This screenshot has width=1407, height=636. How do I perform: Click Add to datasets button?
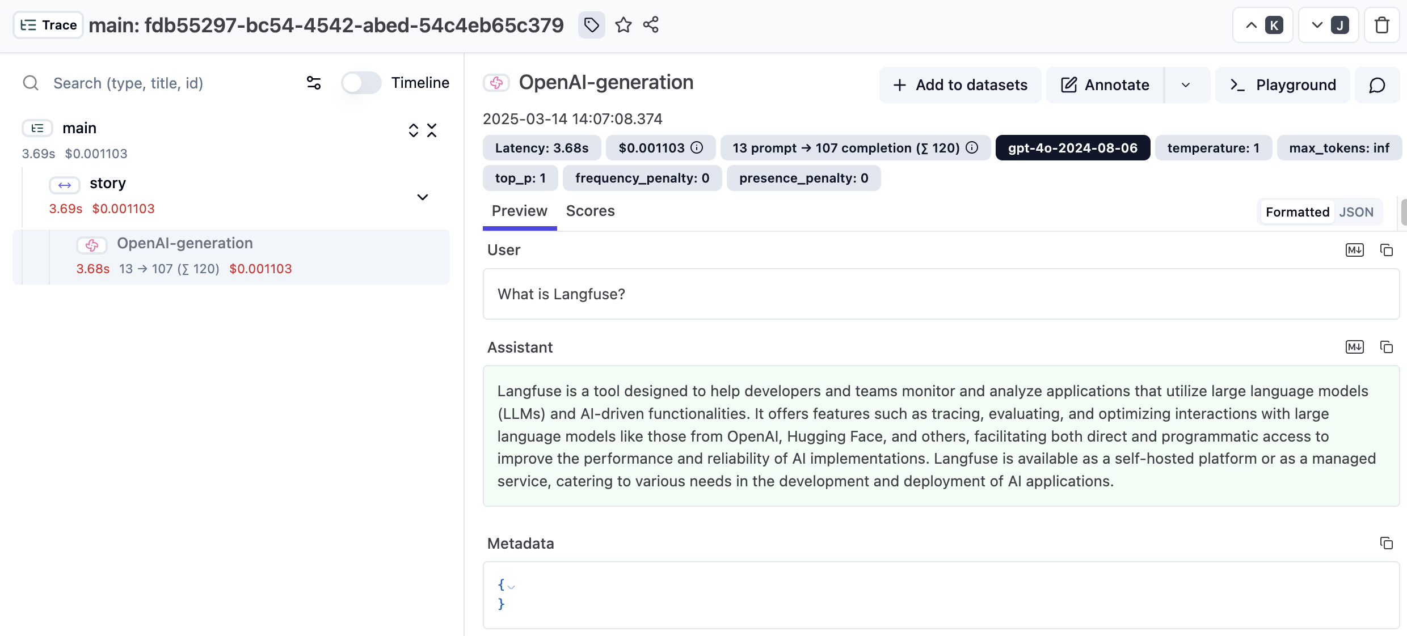tap(960, 85)
